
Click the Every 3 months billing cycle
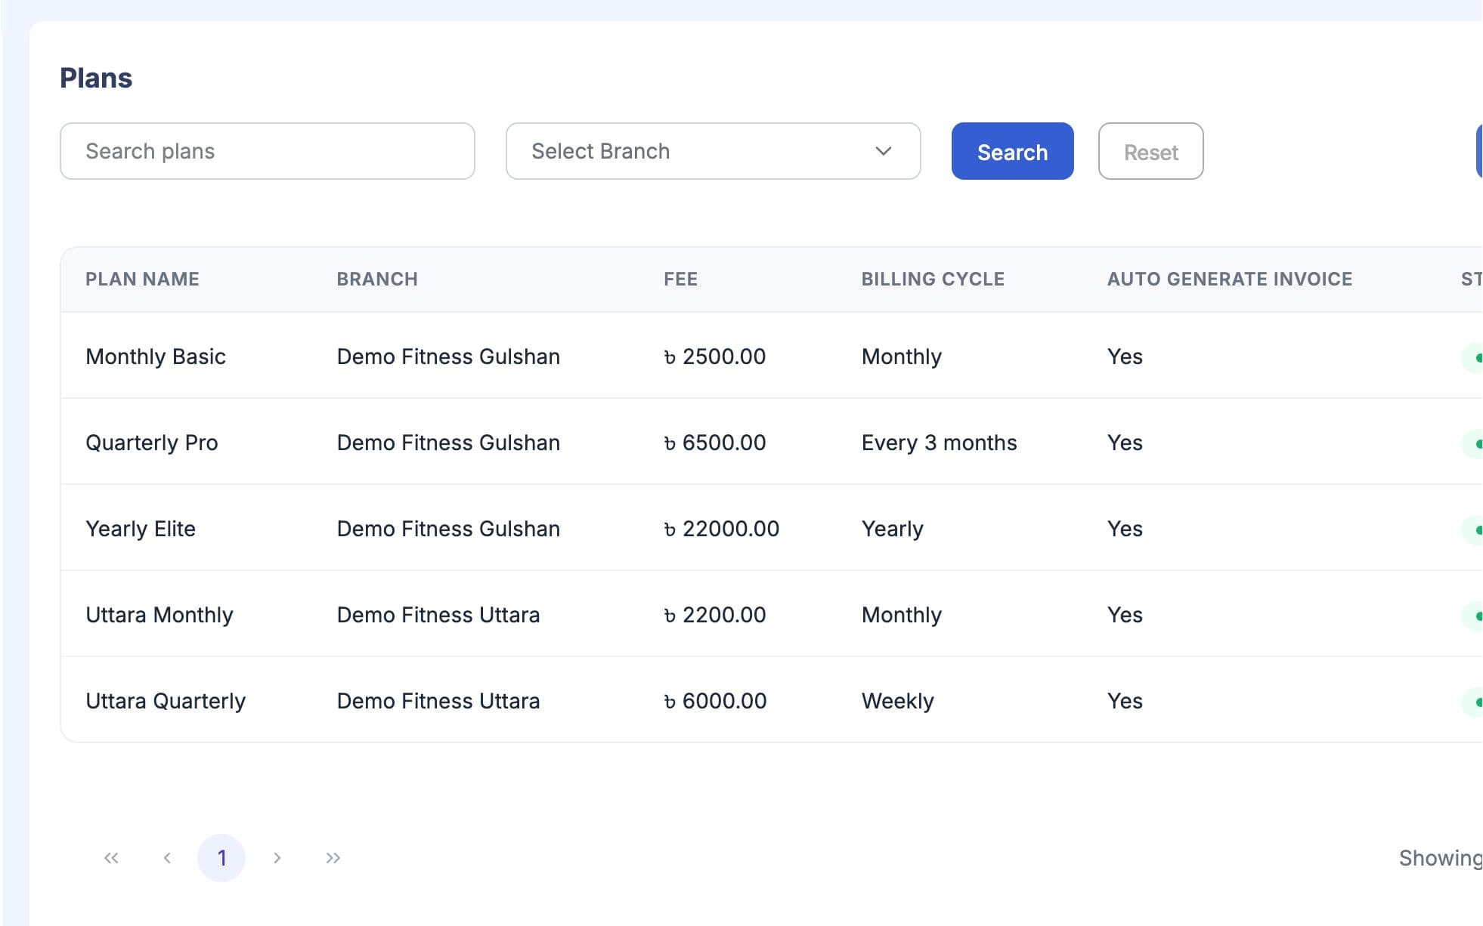pos(940,443)
